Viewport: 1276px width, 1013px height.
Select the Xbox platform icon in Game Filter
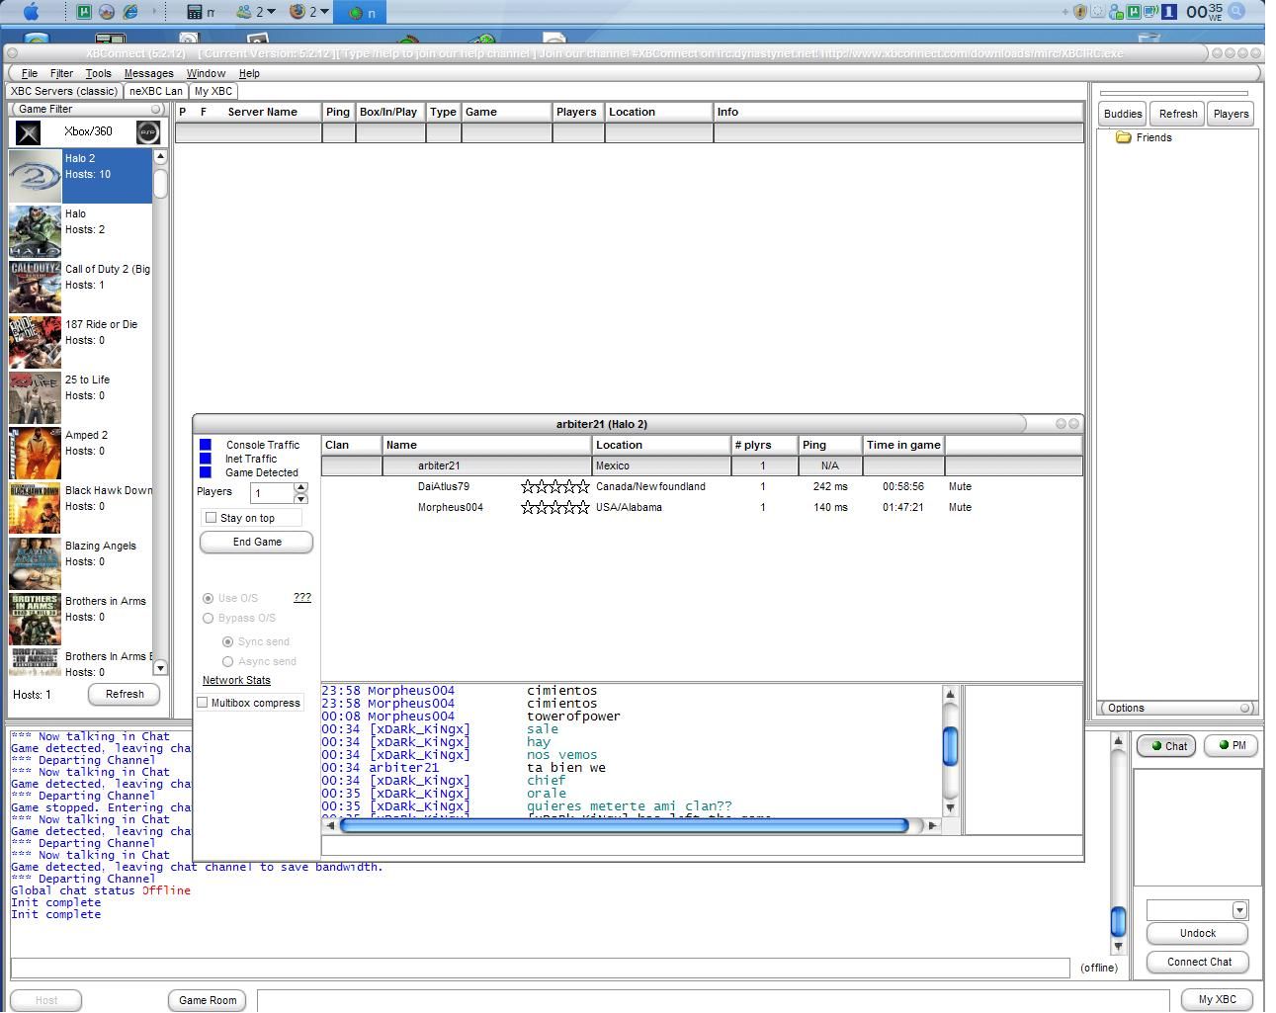29,132
